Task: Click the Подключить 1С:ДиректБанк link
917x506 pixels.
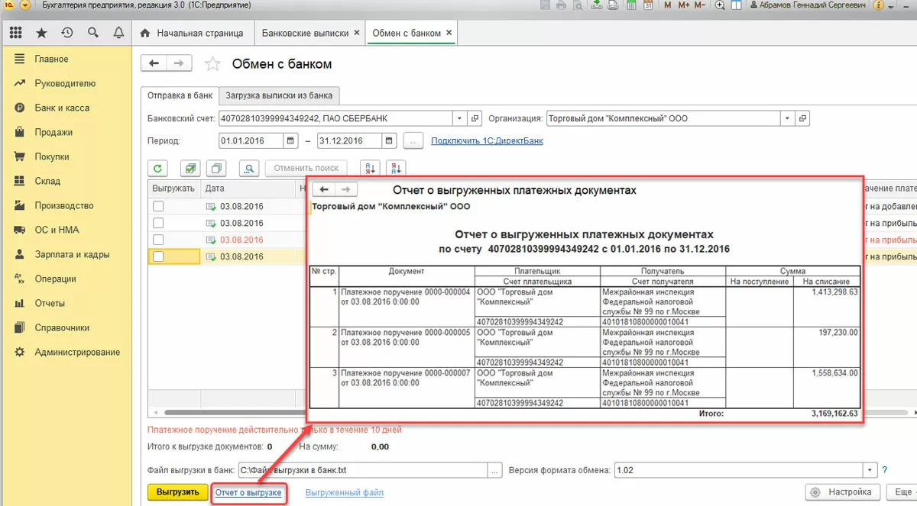Action: pyautogui.click(x=487, y=141)
